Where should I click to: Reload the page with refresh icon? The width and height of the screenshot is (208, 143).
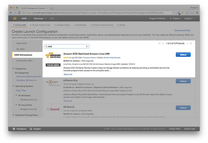[19, 13]
